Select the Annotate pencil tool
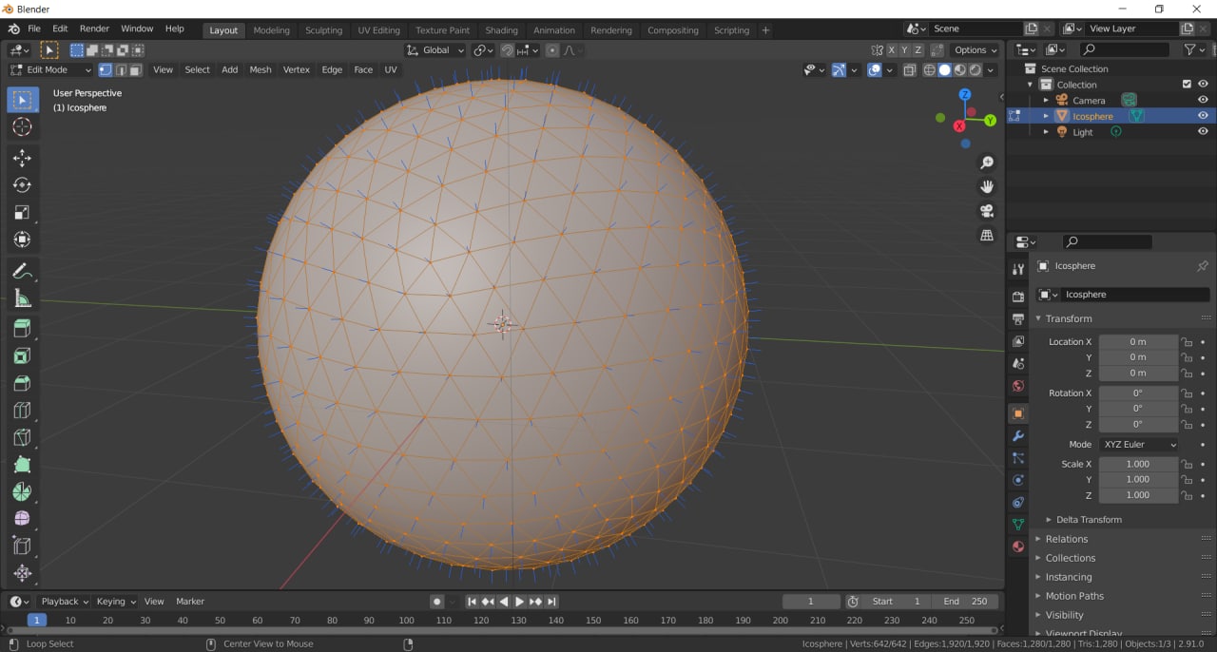The width and height of the screenshot is (1217, 652). click(22, 272)
